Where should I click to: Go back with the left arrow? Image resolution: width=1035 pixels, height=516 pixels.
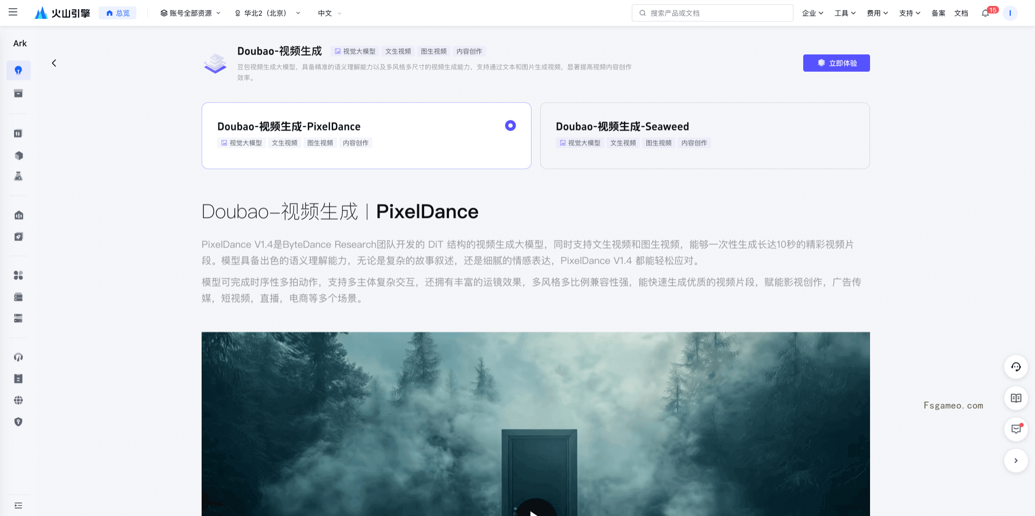(x=54, y=63)
